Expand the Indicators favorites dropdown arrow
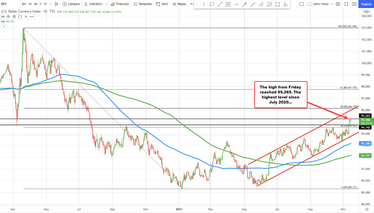Viewport: 374px width, 213px height. [x=106, y=4]
